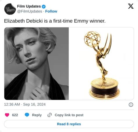Open the X logo link

(x=131, y=6)
